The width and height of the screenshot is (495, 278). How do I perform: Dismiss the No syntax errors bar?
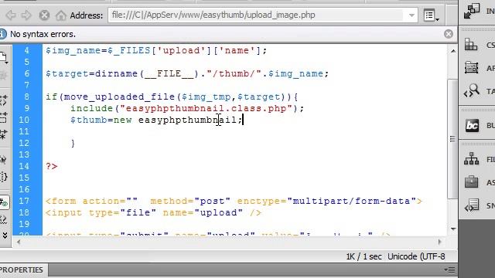pos(449,34)
